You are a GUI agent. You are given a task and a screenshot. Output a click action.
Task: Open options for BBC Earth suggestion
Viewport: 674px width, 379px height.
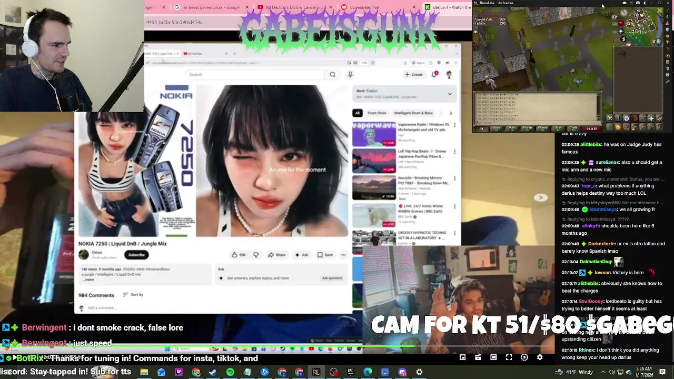click(x=455, y=206)
